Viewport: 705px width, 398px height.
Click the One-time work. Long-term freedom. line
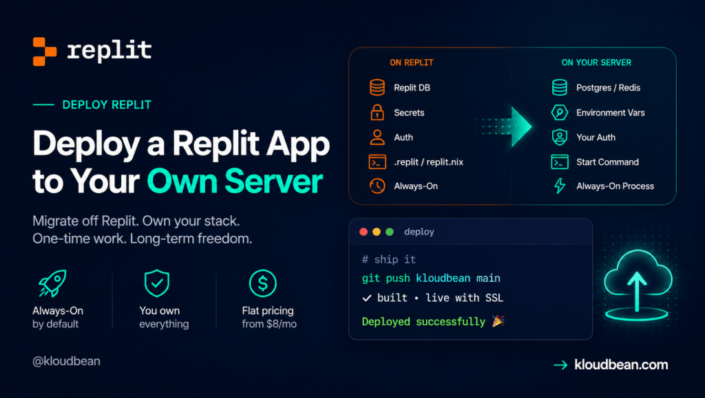click(x=142, y=239)
